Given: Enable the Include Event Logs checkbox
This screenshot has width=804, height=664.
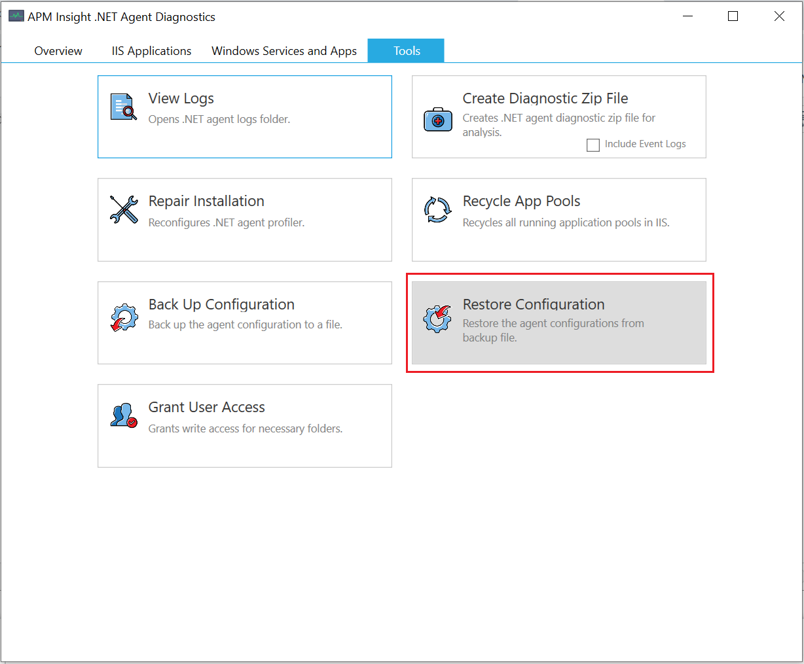Looking at the screenshot, I should [593, 145].
